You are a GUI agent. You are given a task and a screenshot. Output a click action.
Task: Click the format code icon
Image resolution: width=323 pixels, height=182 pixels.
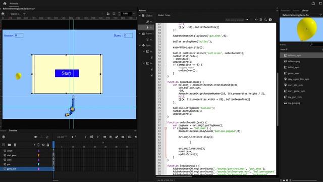pos(261,20)
